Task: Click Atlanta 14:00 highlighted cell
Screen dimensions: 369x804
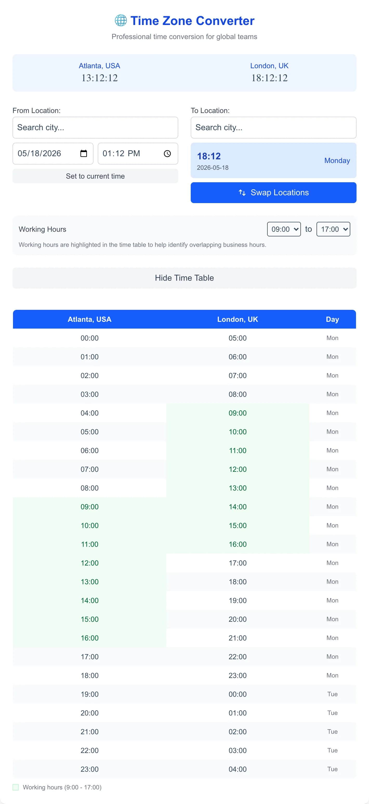Action: click(89, 600)
